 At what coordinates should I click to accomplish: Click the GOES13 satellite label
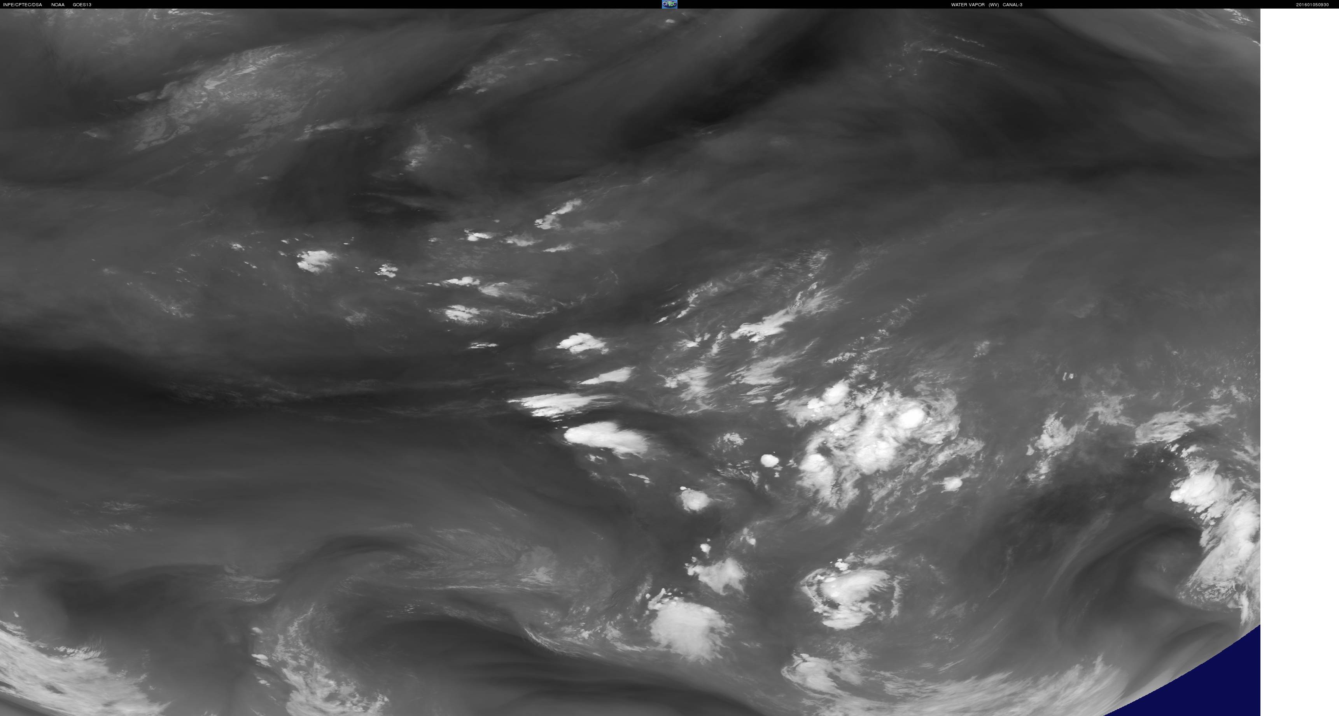coord(82,5)
